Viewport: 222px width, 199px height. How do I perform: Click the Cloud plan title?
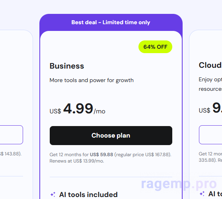click(x=210, y=65)
